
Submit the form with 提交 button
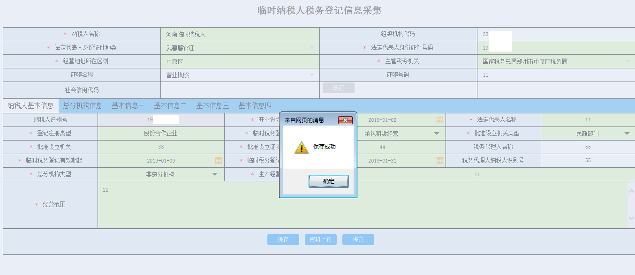[358, 239]
